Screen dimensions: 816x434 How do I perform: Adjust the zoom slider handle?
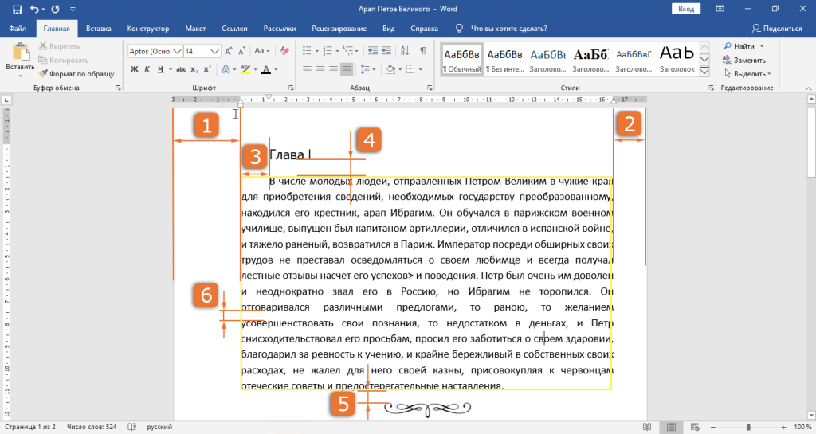(x=748, y=428)
